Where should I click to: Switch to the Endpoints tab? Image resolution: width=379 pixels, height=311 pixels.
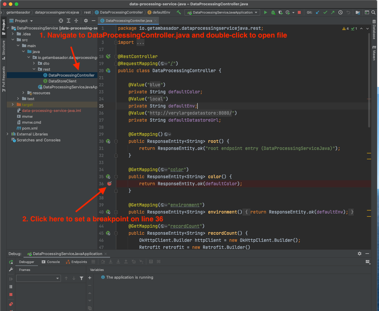[77, 262]
